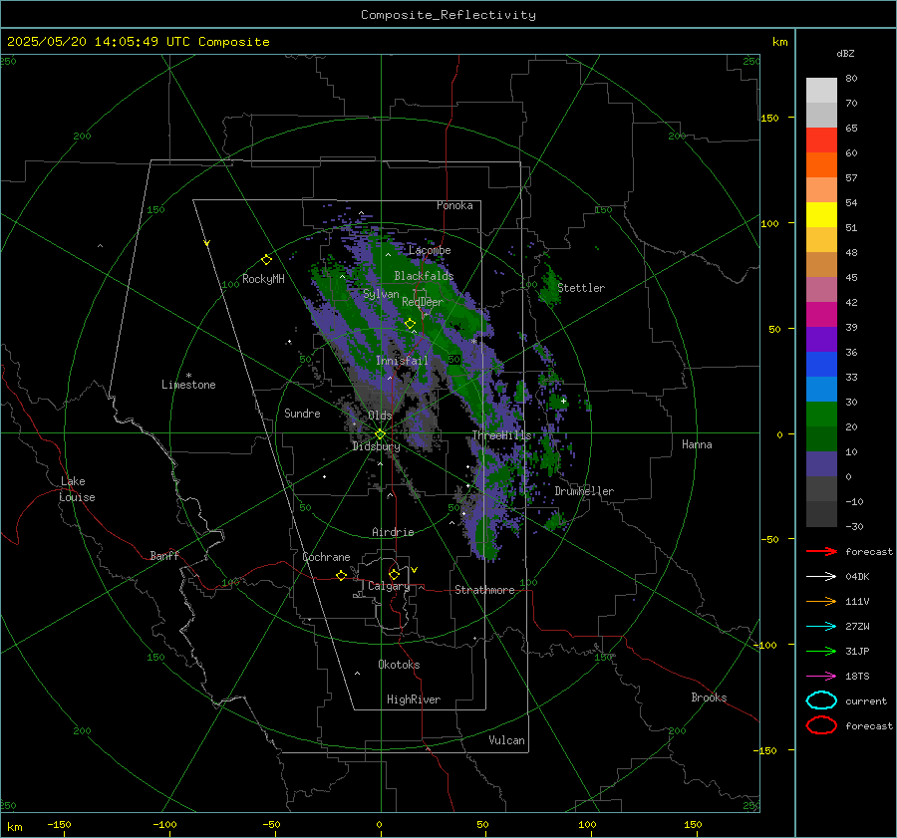Click the Limestone label
897x838 pixels.
pyautogui.click(x=188, y=385)
